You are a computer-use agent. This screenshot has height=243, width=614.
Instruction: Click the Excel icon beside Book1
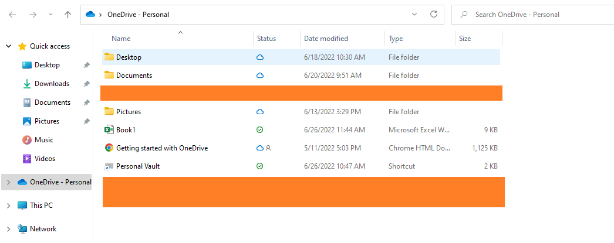(109, 130)
